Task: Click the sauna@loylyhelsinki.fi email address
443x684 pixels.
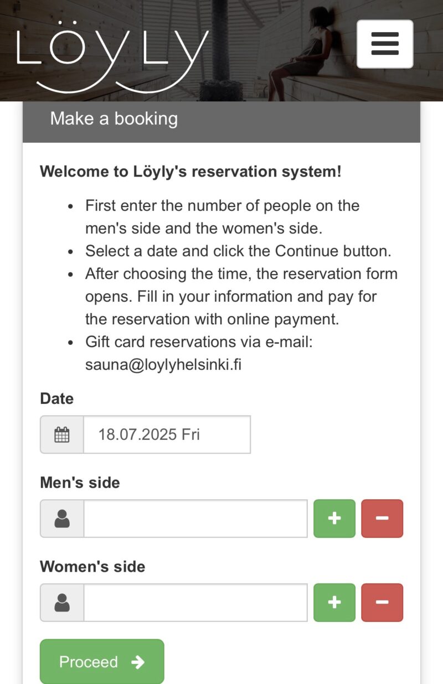Action: click(163, 365)
